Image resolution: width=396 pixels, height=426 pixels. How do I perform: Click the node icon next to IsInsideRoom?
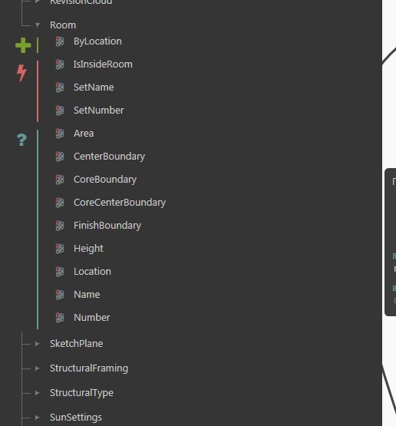60,64
